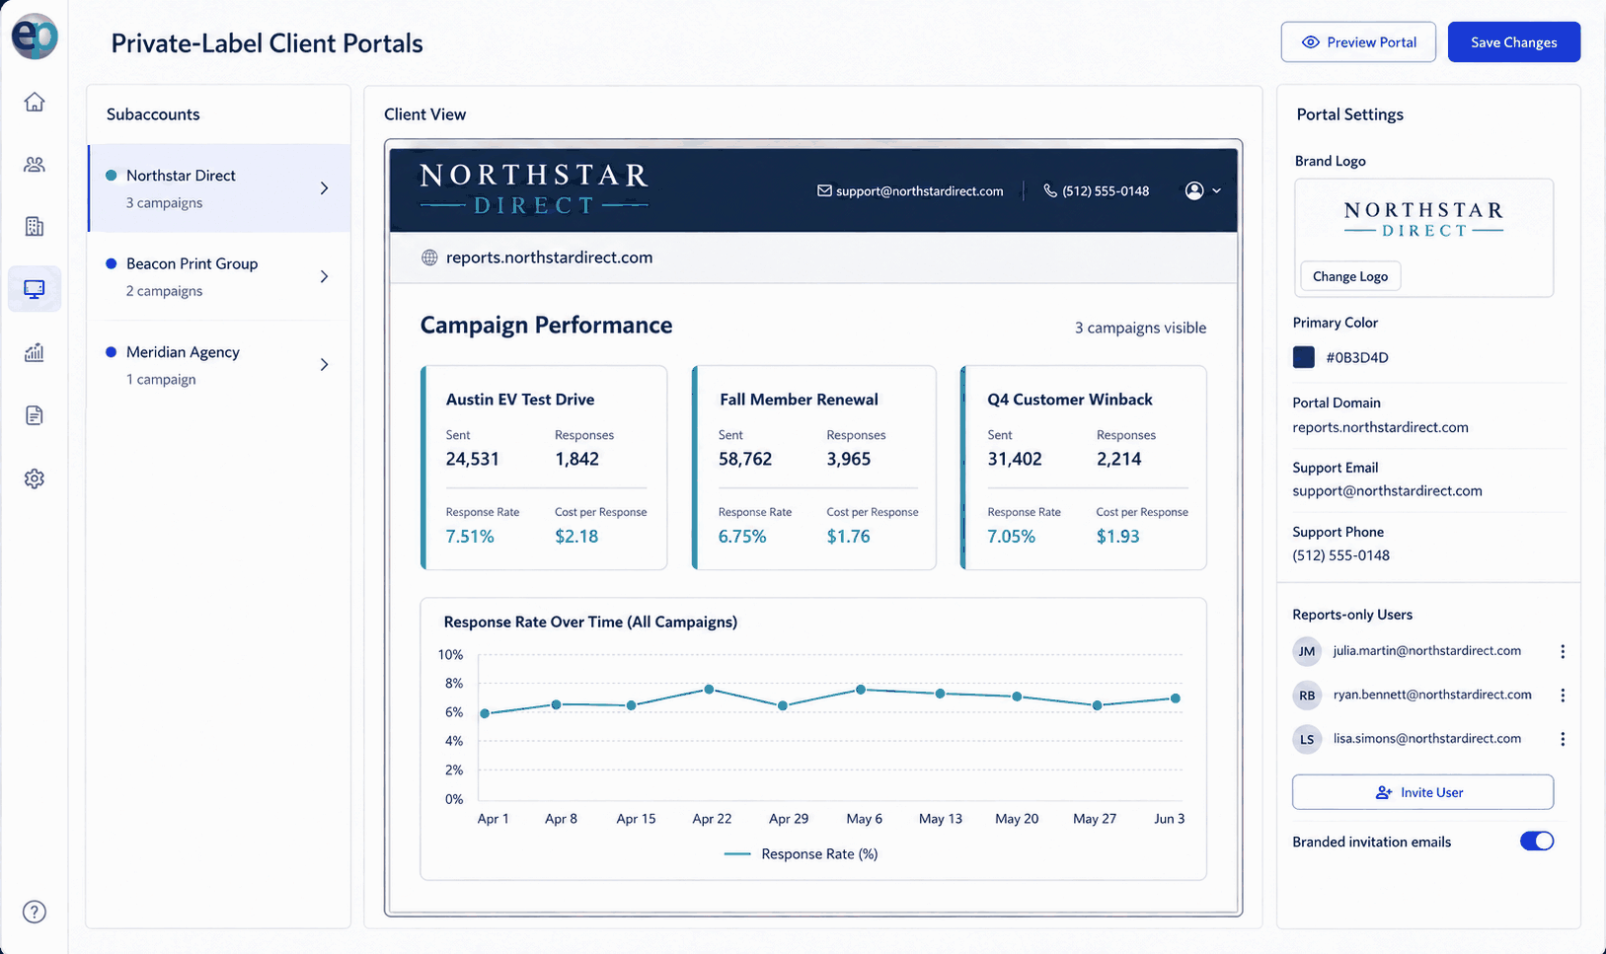1606x954 pixels.
Task: Open the settings gear in sidebar
Action: pos(35,478)
